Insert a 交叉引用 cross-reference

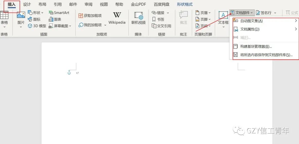[x=161, y=26]
